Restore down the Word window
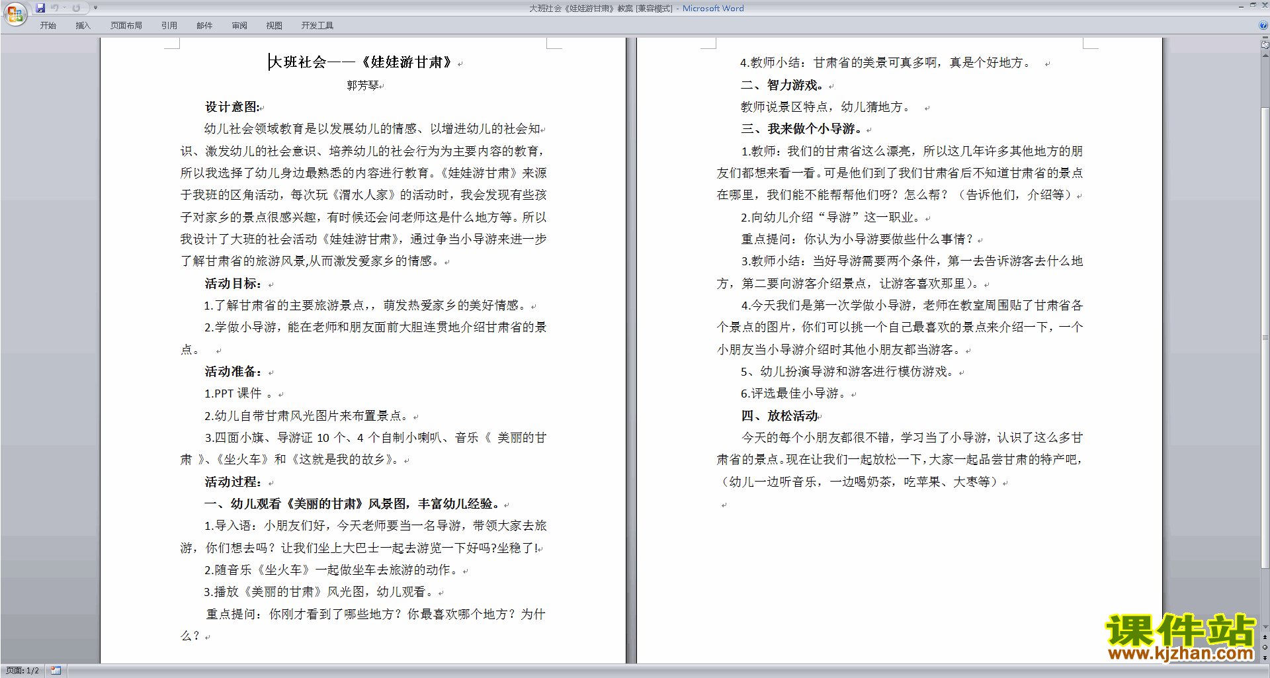 tap(1253, 6)
